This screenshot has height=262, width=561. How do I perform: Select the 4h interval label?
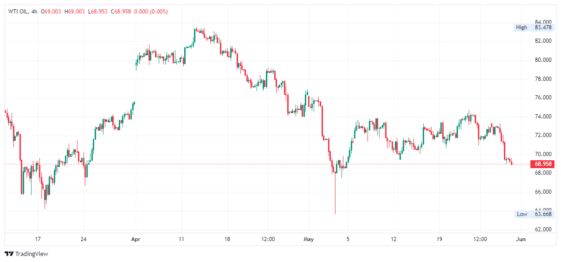tap(34, 11)
